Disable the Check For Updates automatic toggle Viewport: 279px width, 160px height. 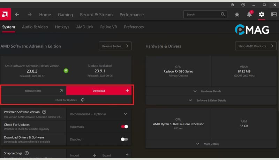pos(124,127)
